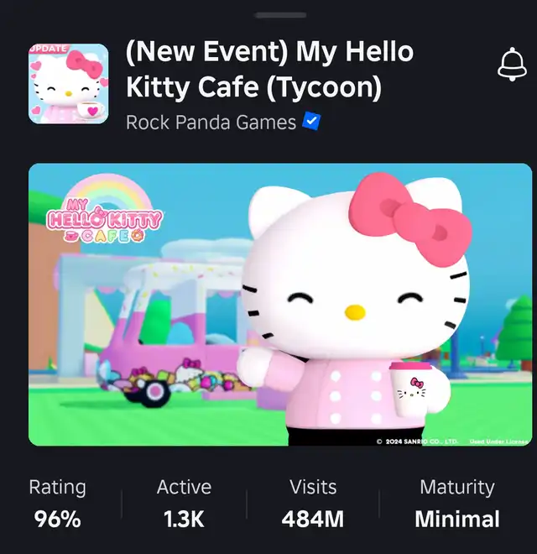Tap the Rating label

(x=58, y=487)
